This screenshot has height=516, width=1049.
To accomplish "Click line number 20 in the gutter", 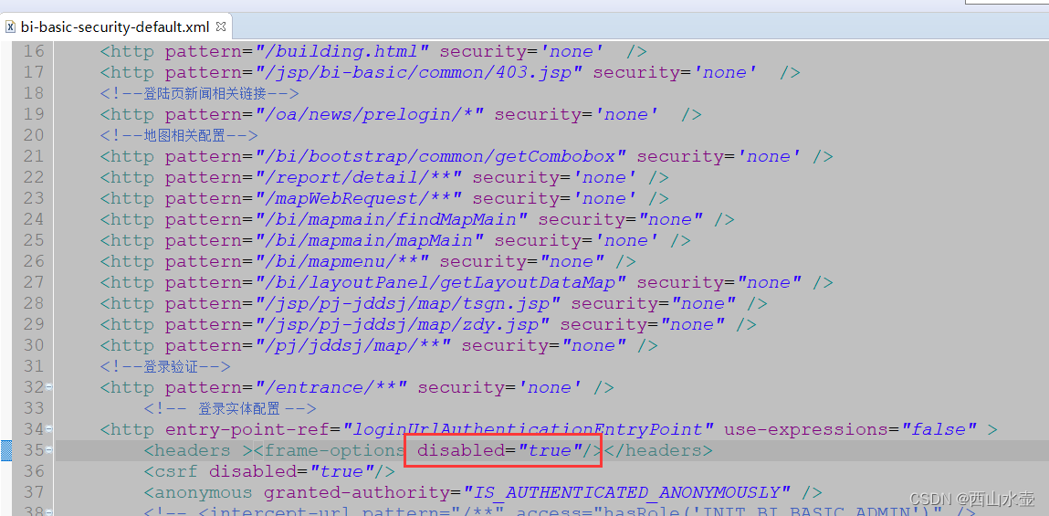I will coord(33,135).
